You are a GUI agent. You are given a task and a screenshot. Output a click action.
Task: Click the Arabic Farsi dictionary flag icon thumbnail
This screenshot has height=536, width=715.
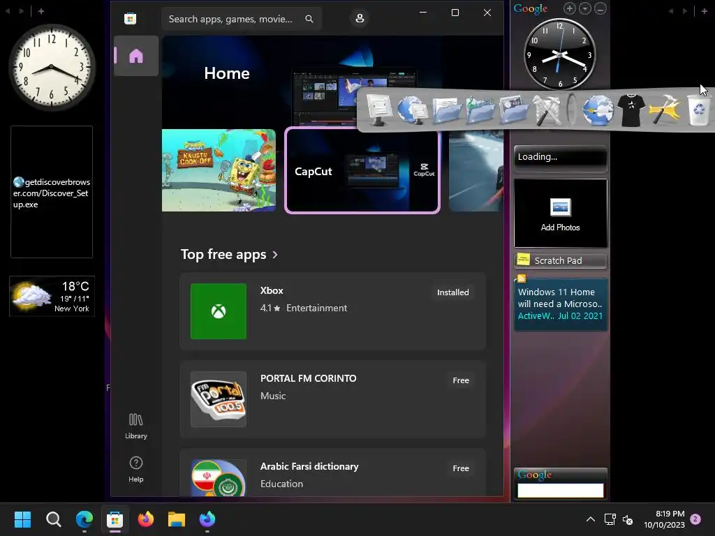coord(219,477)
